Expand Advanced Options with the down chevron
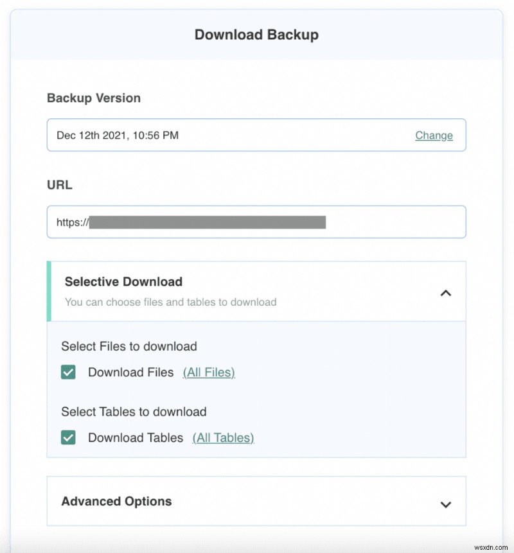Image resolution: width=514 pixels, height=553 pixels. click(445, 504)
